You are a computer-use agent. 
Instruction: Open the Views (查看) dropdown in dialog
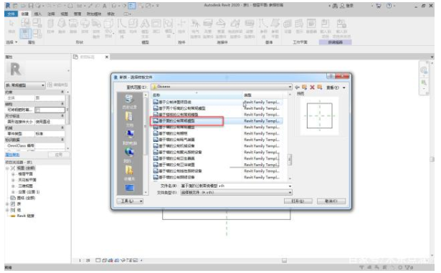point(336,87)
